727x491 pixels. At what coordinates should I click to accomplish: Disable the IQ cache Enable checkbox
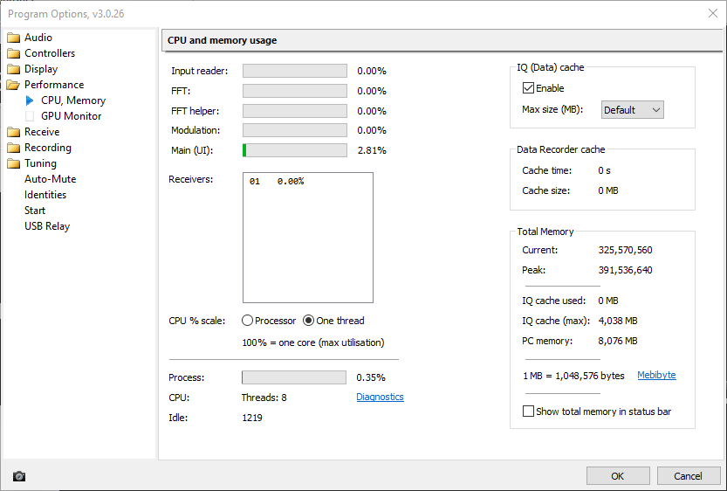coord(528,88)
